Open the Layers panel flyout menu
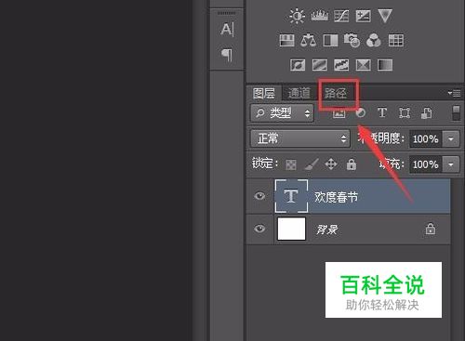Screen dimensions: 465x341 pos(454,93)
